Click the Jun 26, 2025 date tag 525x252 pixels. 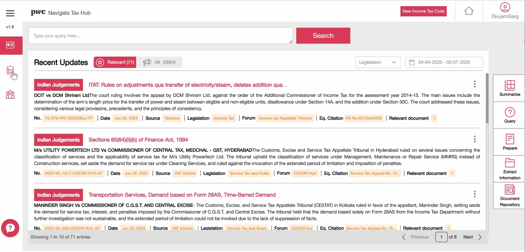click(136, 173)
